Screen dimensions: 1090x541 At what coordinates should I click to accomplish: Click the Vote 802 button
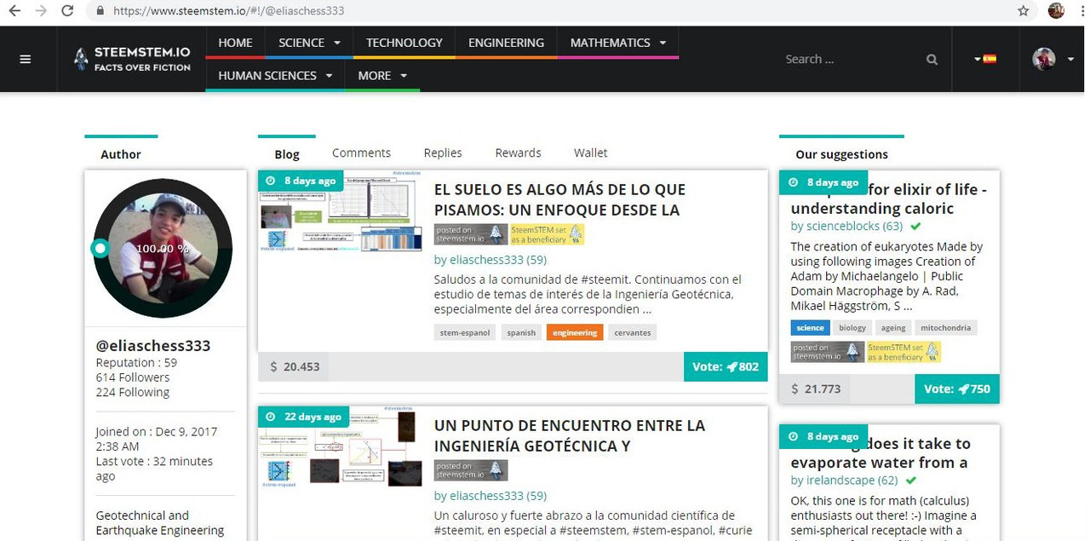(x=726, y=366)
